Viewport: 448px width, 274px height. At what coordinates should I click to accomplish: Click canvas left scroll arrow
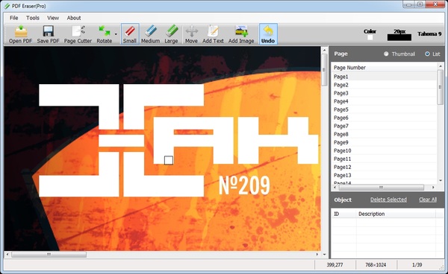tap(7, 255)
